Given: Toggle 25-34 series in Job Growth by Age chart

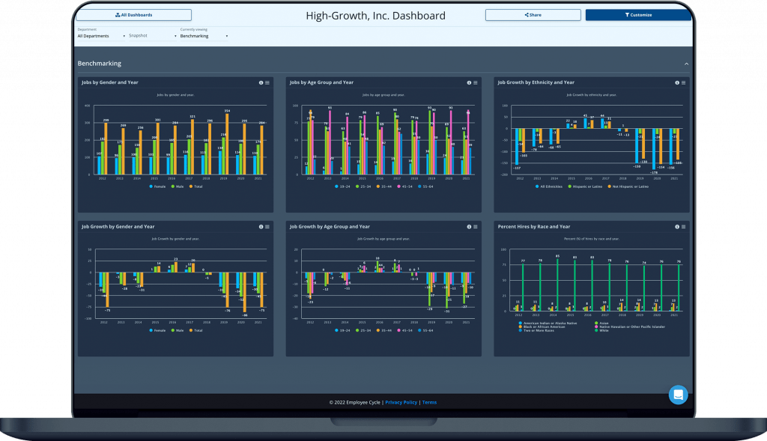Looking at the screenshot, I should [x=363, y=330].
